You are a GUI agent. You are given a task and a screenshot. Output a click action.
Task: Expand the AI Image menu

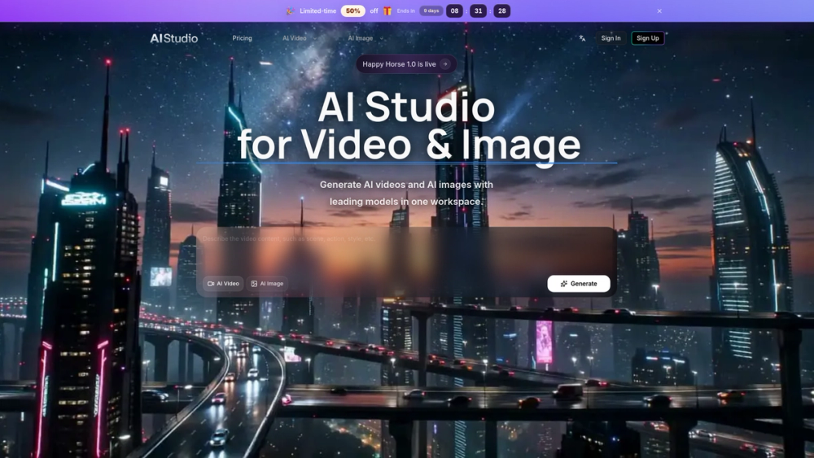[365, 38]
